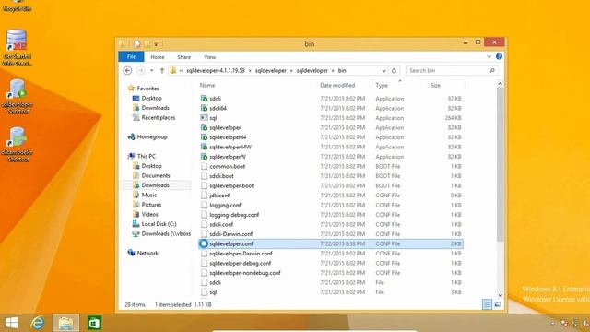Open Documents under This PC
The width and height of the screenshot is (590, 332).
tap(156, 176)
